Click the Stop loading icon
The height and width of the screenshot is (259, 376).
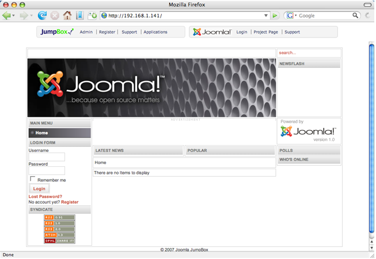click(55, 16)
